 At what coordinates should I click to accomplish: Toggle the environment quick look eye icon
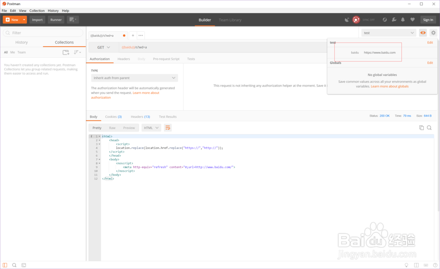click(423, 33)
